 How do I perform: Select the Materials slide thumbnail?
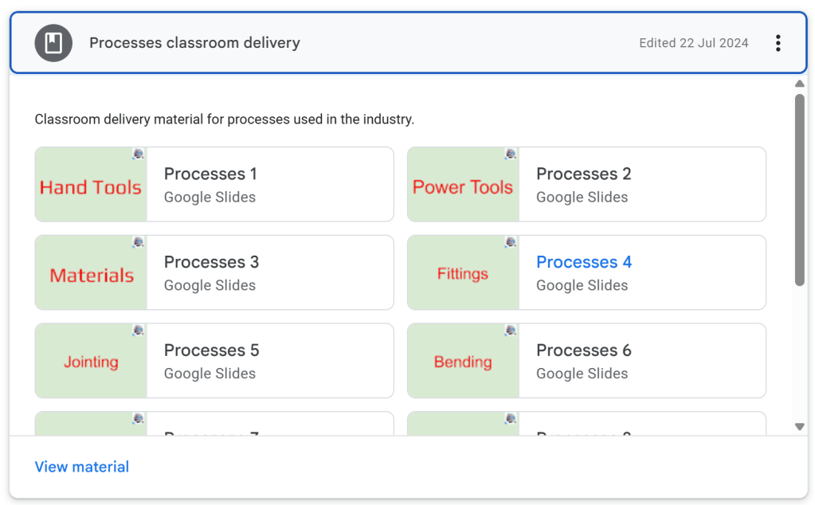coord(91,275)
